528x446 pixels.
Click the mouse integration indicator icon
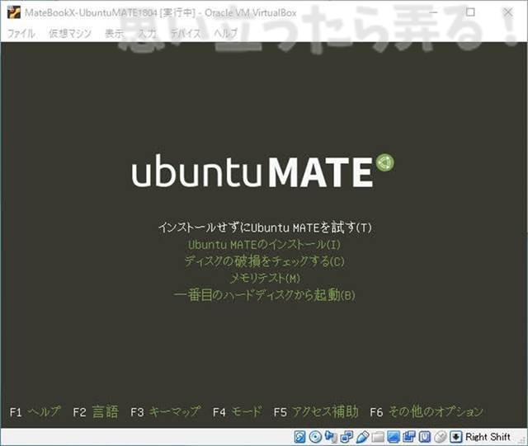tap(440, 437)
